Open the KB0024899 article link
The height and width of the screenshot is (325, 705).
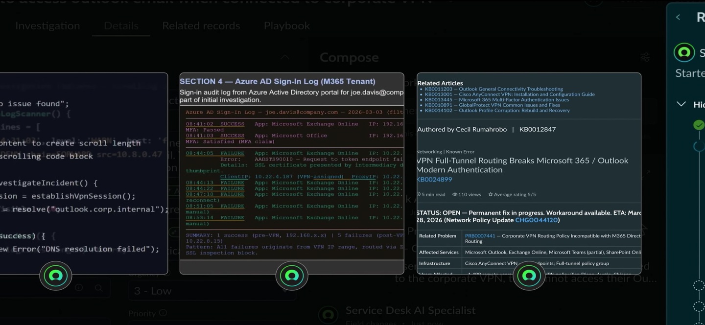434,180
